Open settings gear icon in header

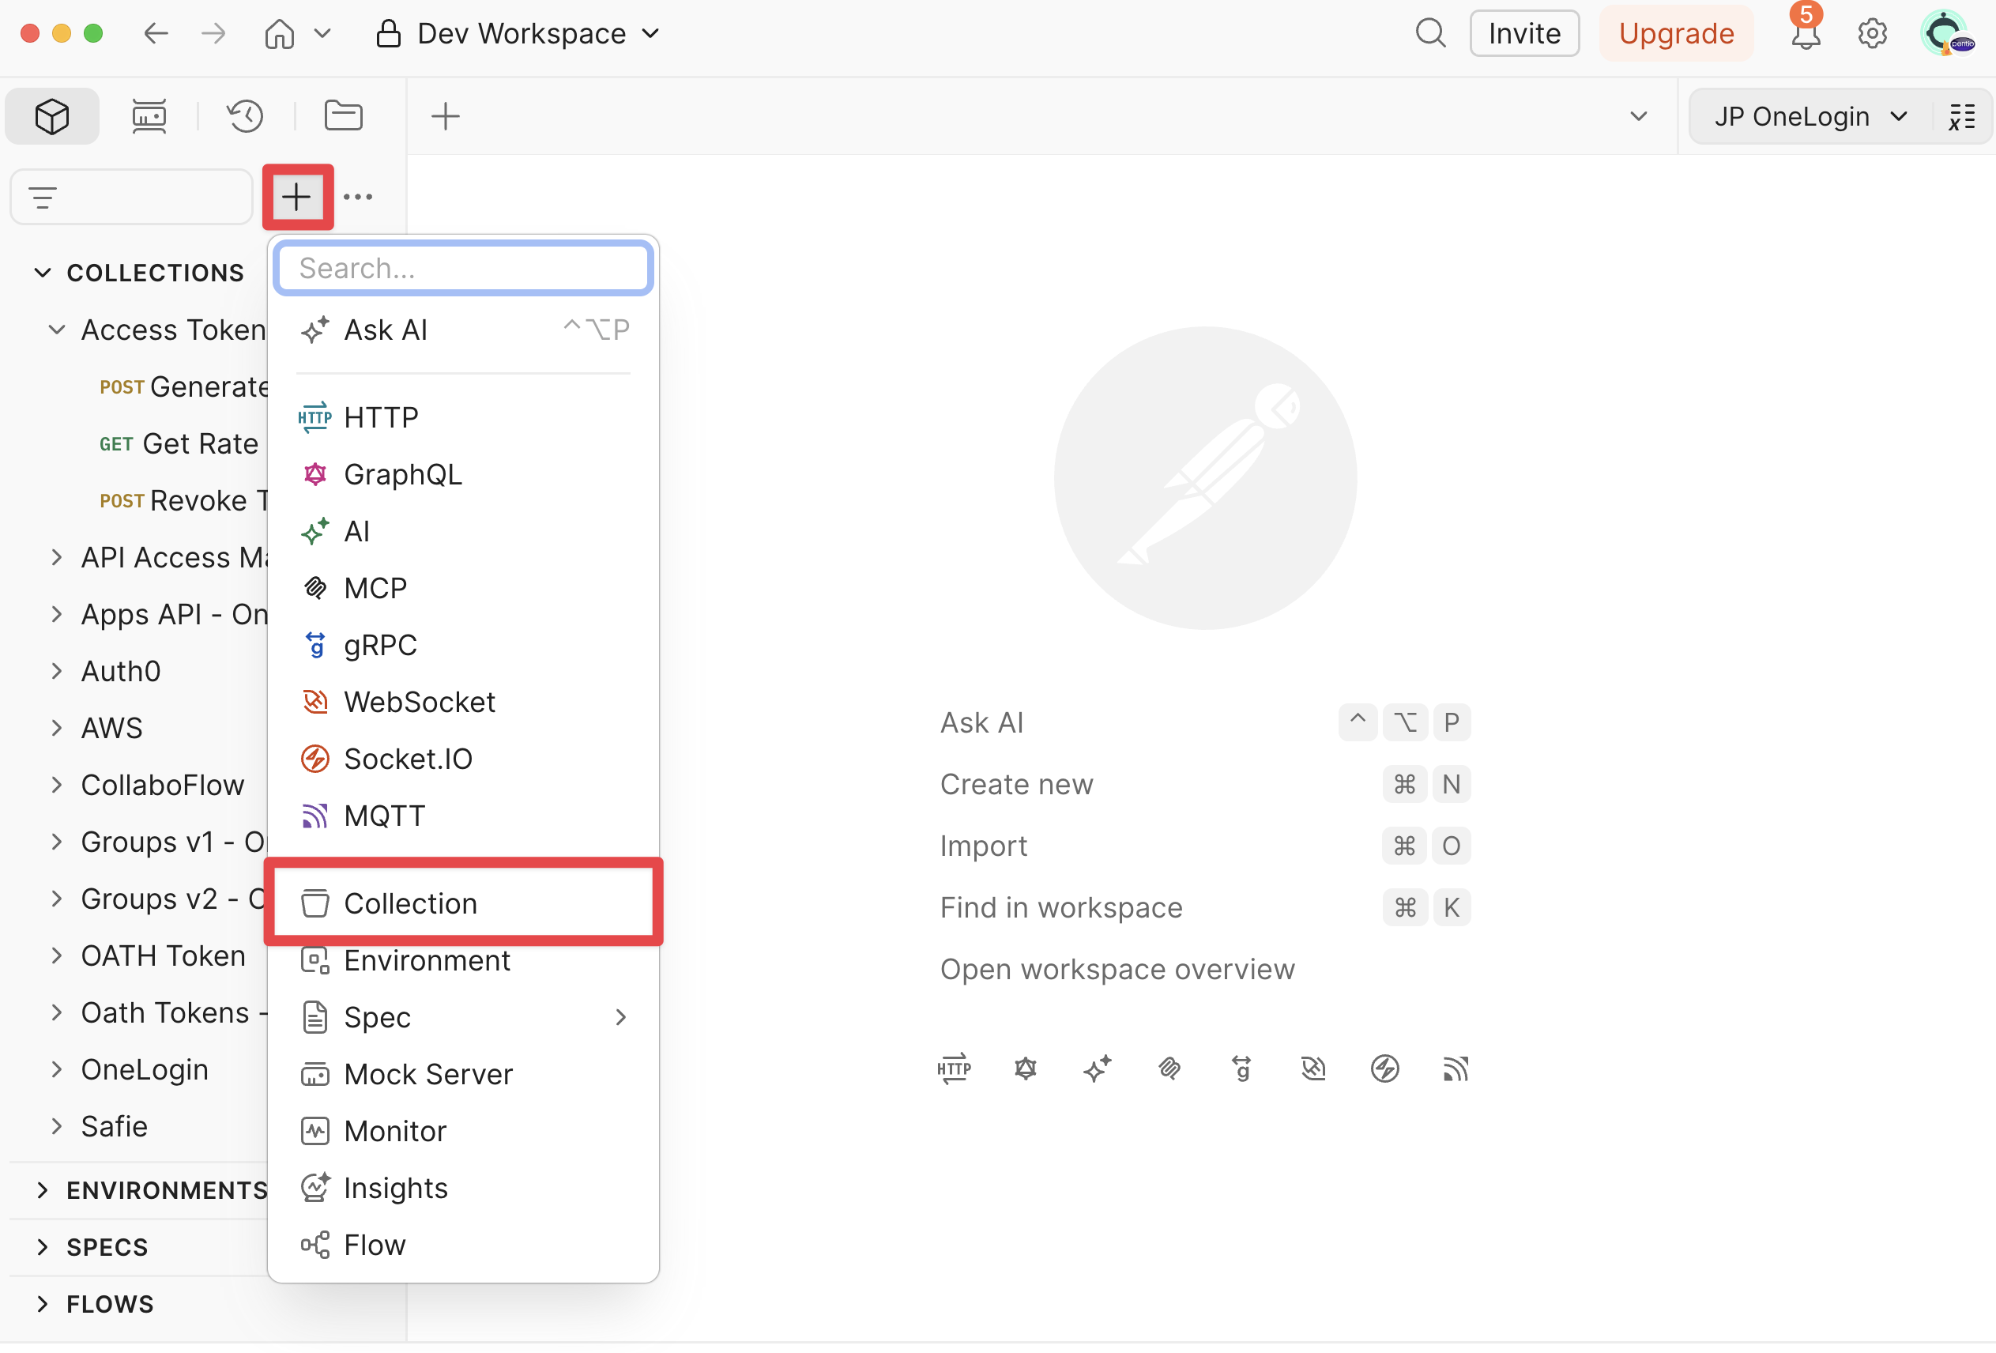pyautogui.click(x=1872, y=34)
